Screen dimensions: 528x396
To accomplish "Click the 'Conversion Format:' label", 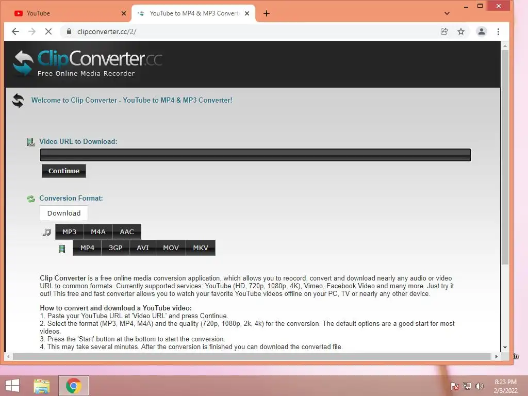I will [x=71, y=198].
